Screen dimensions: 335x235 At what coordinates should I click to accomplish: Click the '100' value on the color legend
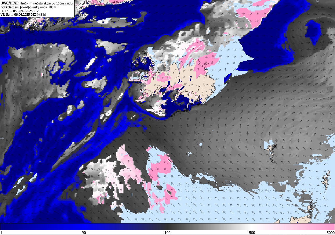pos(167,233)
